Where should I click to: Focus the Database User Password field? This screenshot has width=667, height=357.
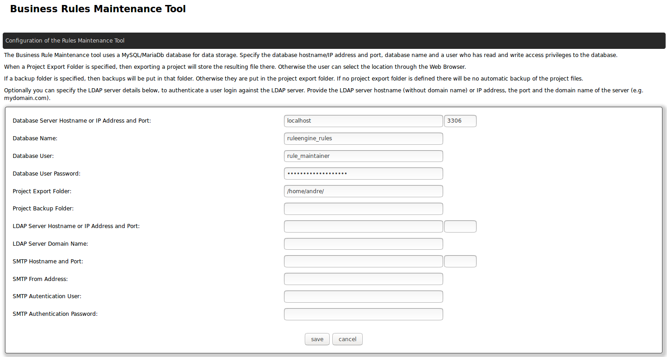[364, 174]
